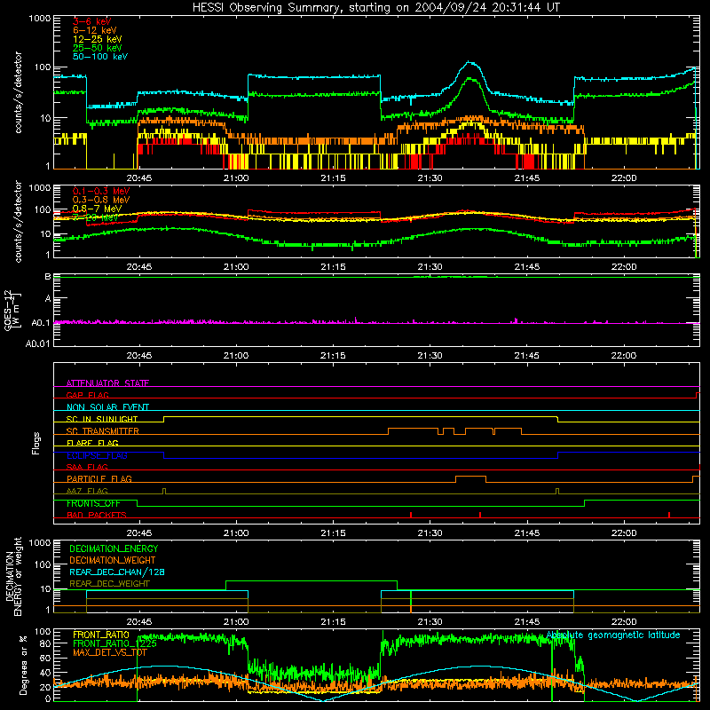Click the HESSI Observing Summary title text
The height and width of the screenshot is (710, 710).
click(375, 8)
